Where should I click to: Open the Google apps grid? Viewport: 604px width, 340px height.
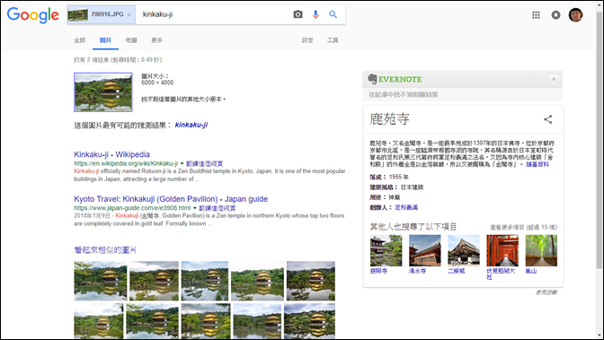click(x=536, y=15)
